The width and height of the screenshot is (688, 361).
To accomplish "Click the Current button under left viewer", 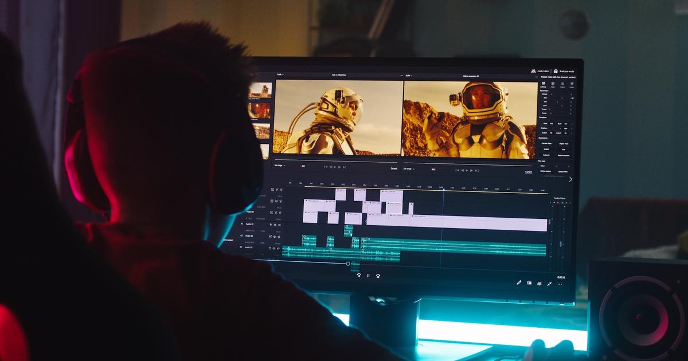I will point(394,168).
